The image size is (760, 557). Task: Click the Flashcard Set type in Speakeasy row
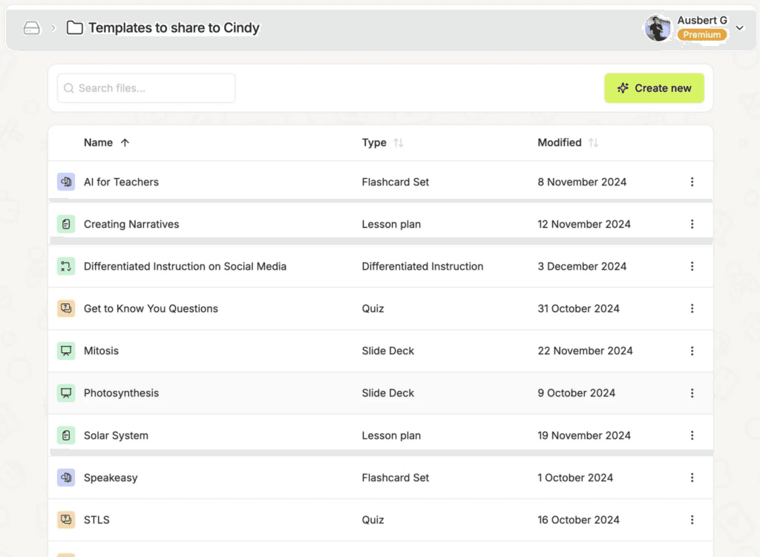coord(395,478)
